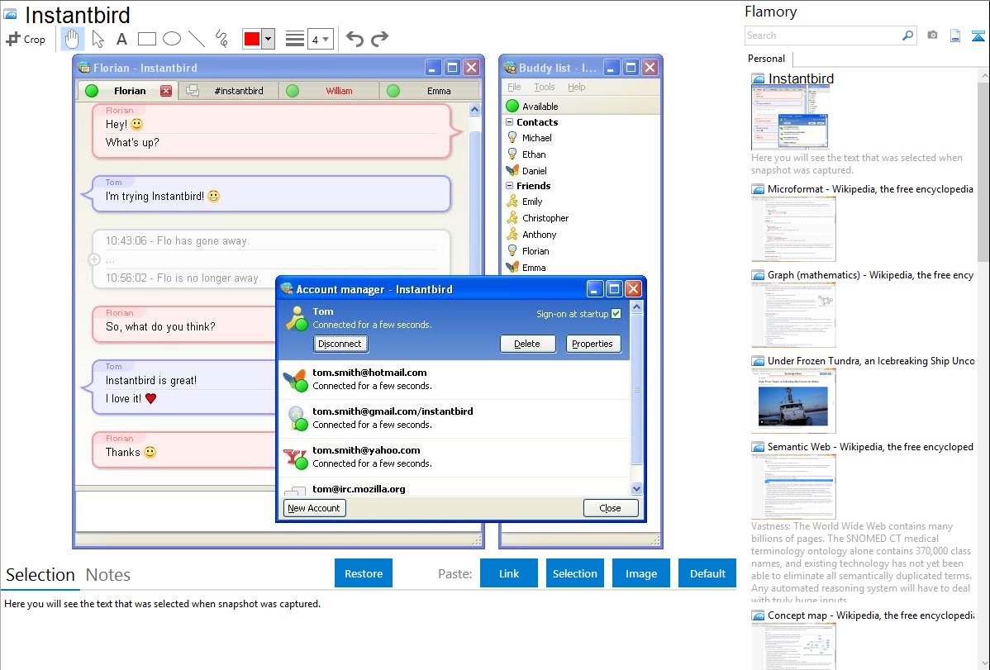Select the tom.smith@gmail.com/instantbird account
Screen dimensions: 990x670
coord(454,418)
